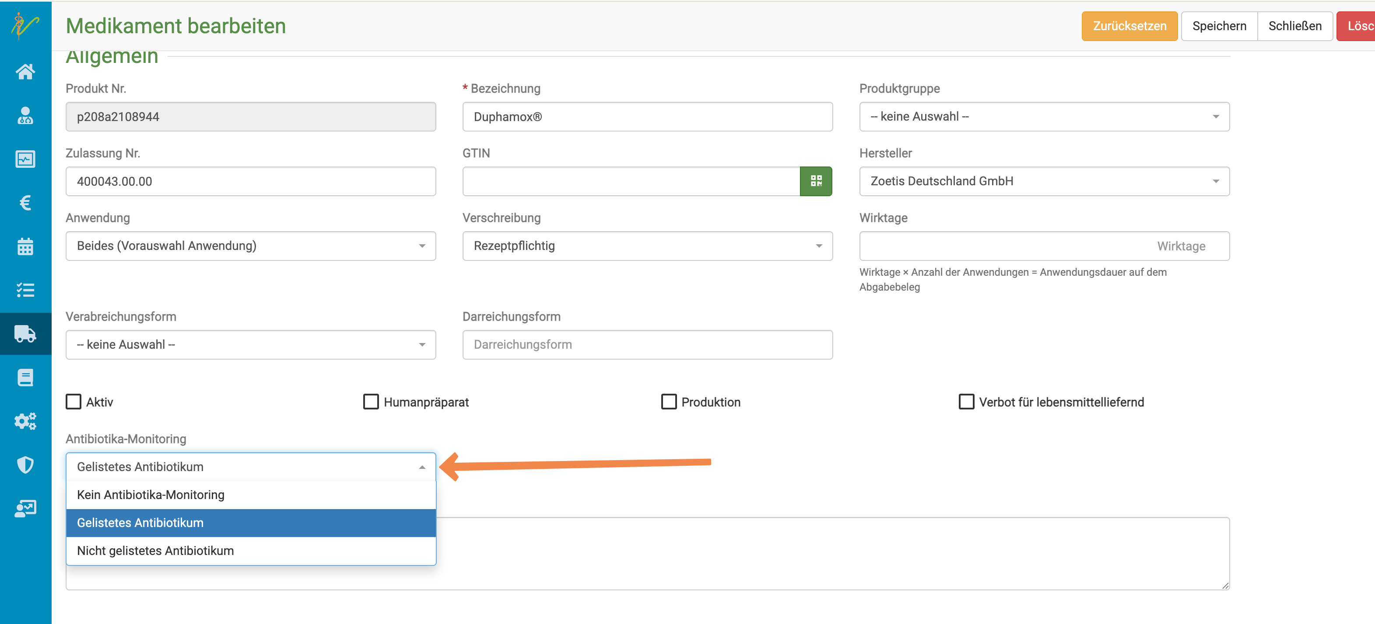This screenshot has height=624, width=1375.
Task: Choose Nicht gelistetes Antibiotikum option
Action: click(x=250, y=551)
